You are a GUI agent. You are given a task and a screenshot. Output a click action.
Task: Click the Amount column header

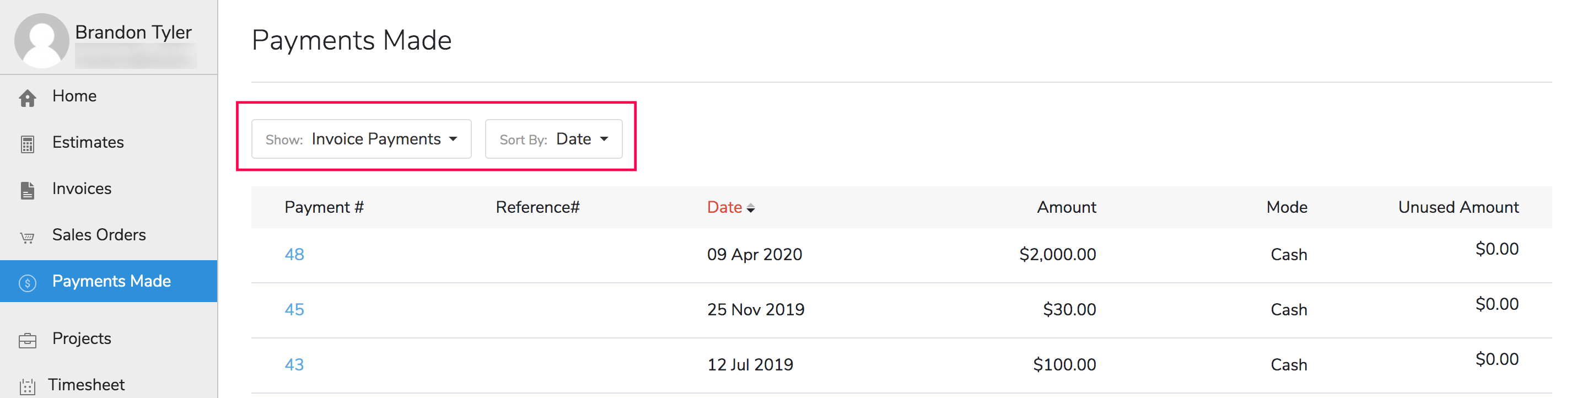1066,207
